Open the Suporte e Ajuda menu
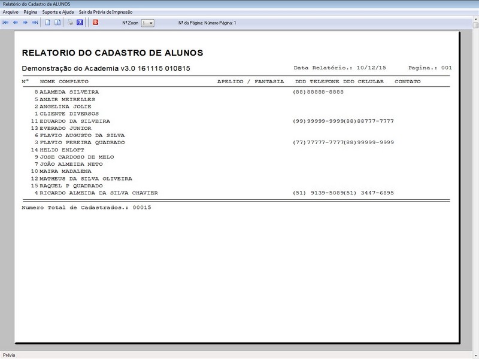Image resolution: width=479 pixels, height=359 pixels. [57, 12]
